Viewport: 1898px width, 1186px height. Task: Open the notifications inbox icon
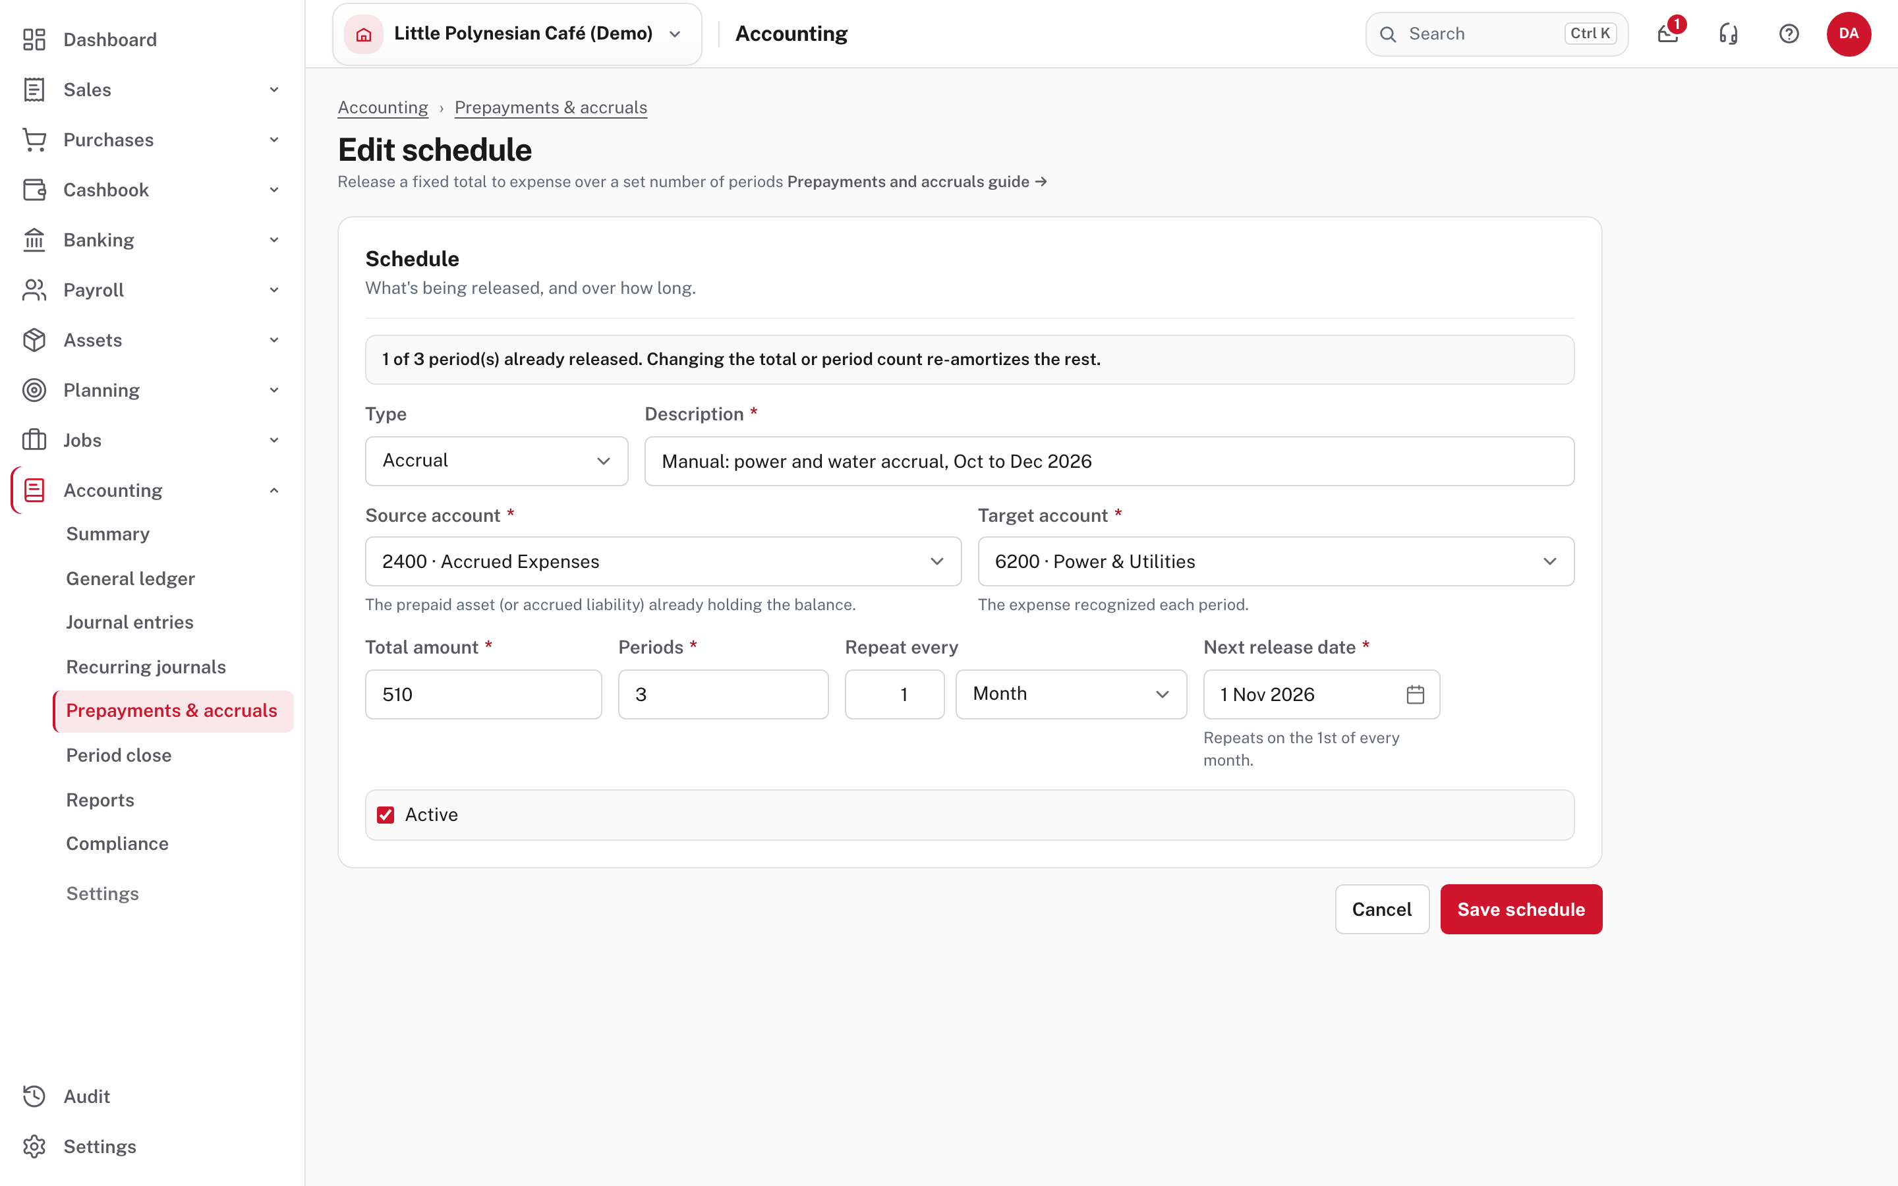pos(1667,34)
